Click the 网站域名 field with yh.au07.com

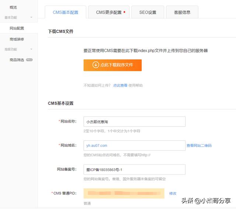[134, 146]
